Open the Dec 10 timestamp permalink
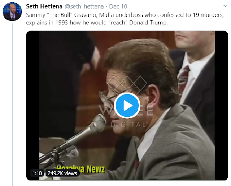Screen dimensions: 231x186 click(118, 6)
